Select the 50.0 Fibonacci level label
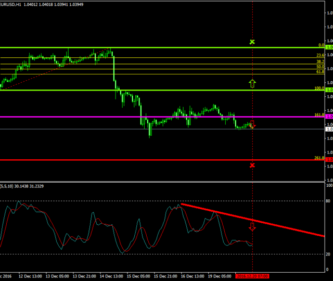Image resolution: width=333 pixels, height=281 pixels. tap(321, 67)
